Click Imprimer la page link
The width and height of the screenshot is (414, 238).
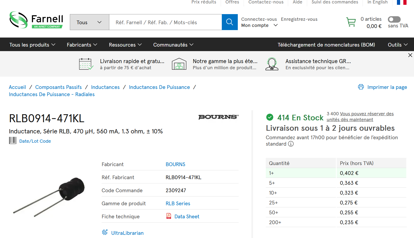(x=387, y=87)
